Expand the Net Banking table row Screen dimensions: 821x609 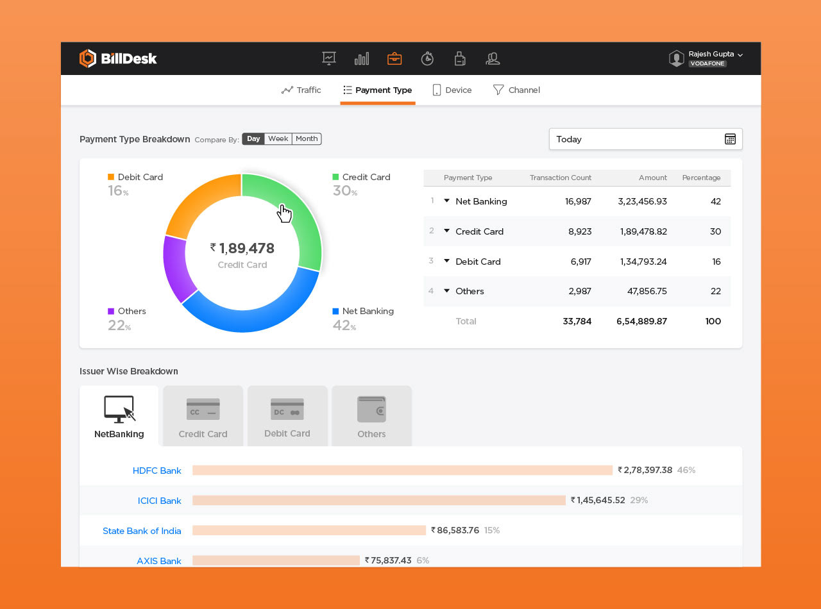tap(447, 201)
